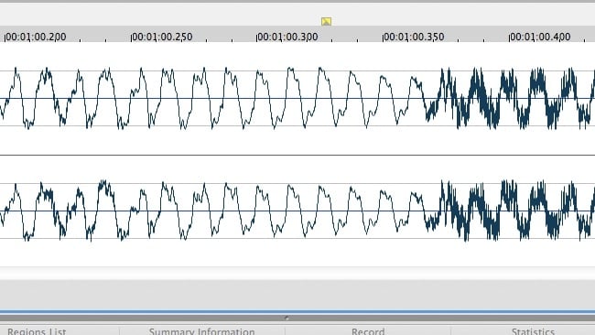
Task: Click ruler time 00:01:00.400
Action: pos(539,37)
